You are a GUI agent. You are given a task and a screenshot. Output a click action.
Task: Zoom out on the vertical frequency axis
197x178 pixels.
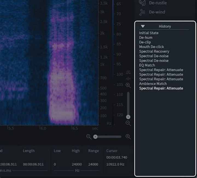coord(128,123)
